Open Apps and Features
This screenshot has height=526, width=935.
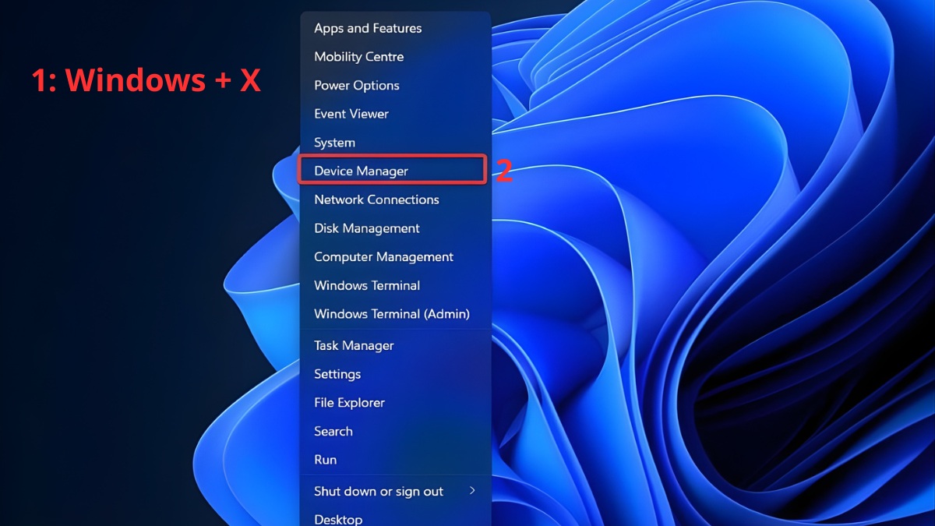point(367,28)
